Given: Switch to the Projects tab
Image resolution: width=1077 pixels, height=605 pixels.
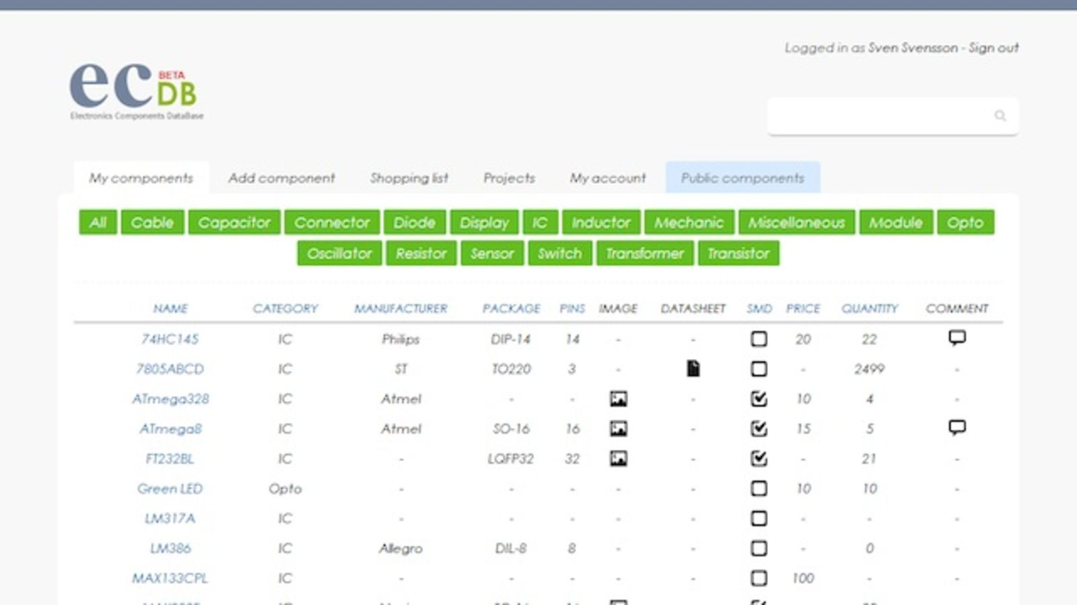Looking at the screenshot, I should tap(509, 177).
